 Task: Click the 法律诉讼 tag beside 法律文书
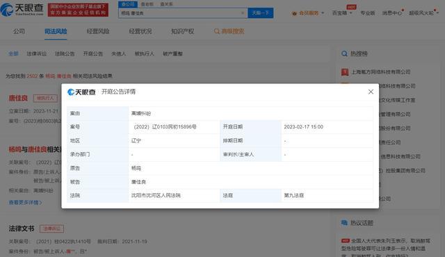(x=51, y=229)
